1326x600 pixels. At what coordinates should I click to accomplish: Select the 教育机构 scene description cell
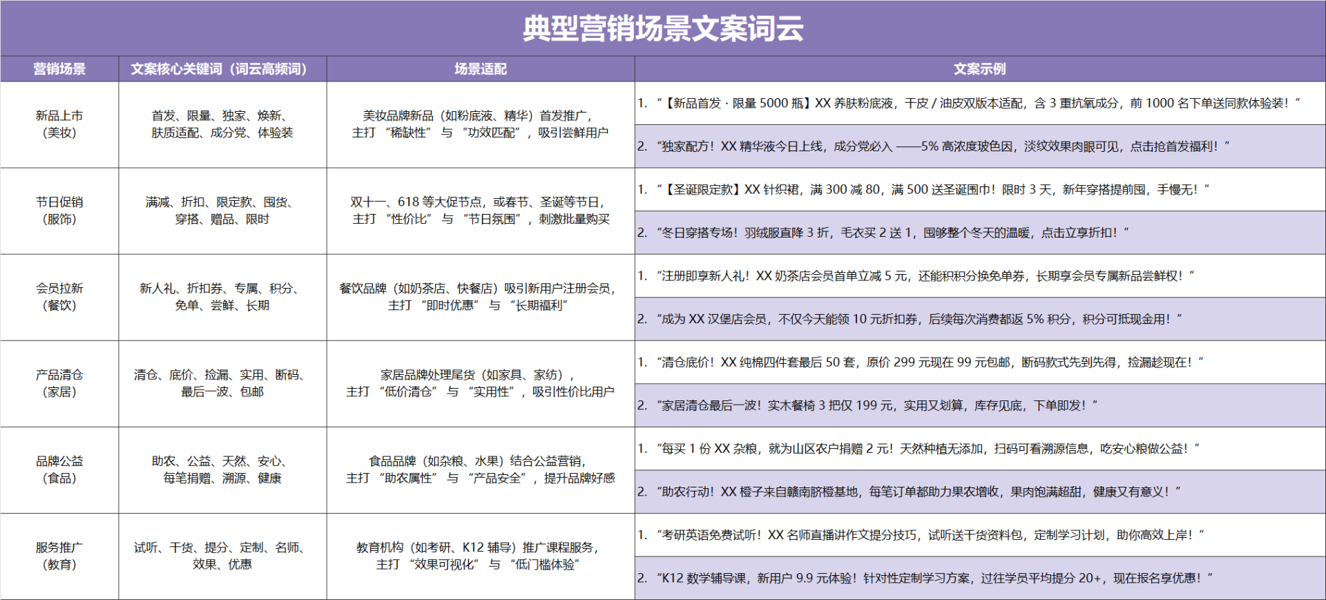[480, 556]
